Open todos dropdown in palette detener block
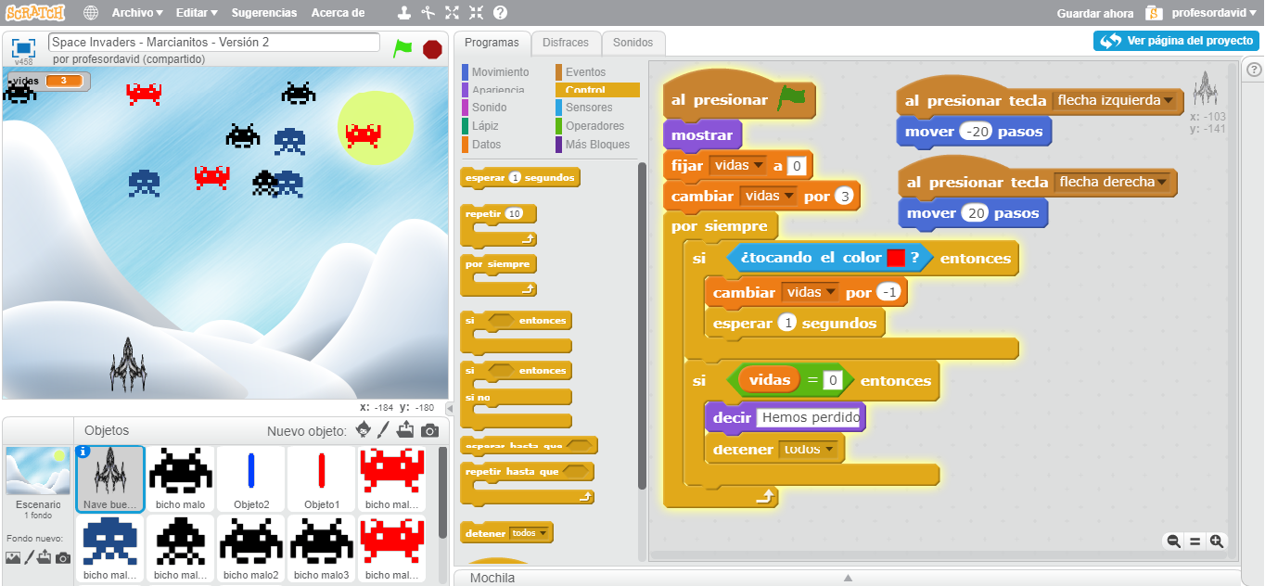This screenshot has width=1265, height=586. (x=530, y=533)
